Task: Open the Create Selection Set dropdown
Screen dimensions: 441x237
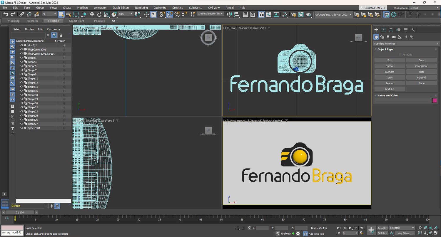Action: point(210,14)
